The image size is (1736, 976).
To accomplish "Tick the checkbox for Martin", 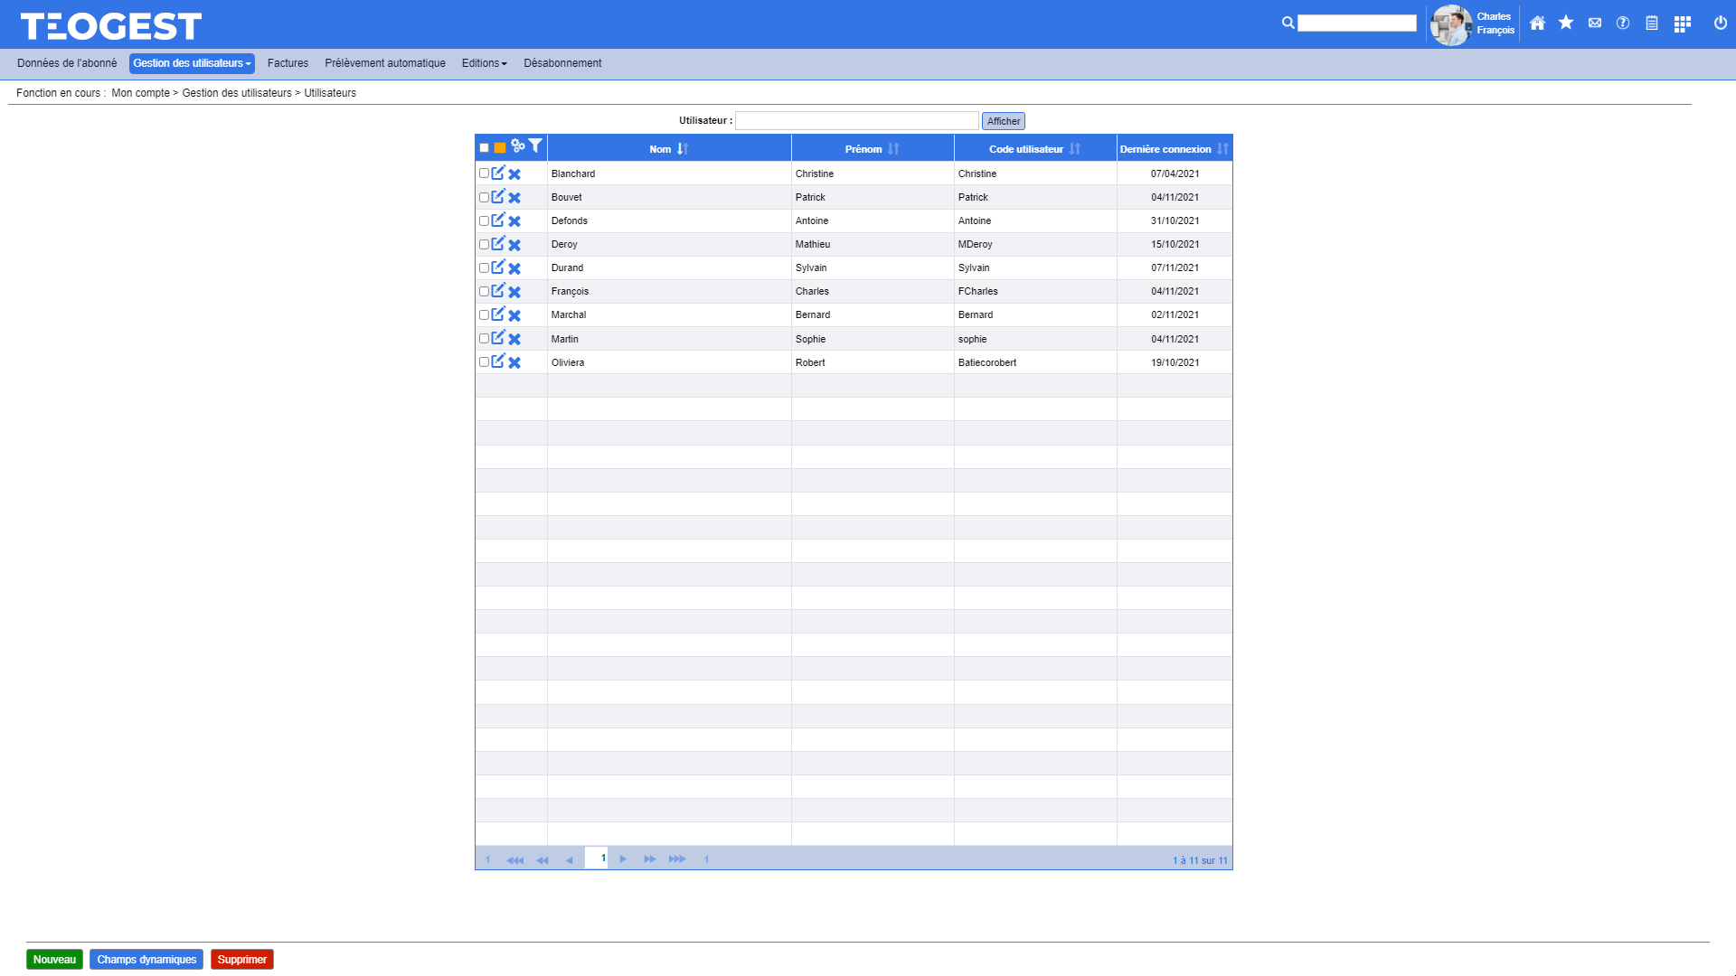I will [x=484, y=338].
